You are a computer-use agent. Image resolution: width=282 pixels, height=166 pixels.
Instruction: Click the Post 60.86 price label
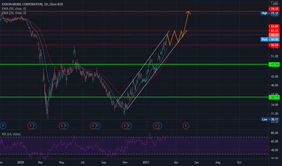[x=270, y=39]
